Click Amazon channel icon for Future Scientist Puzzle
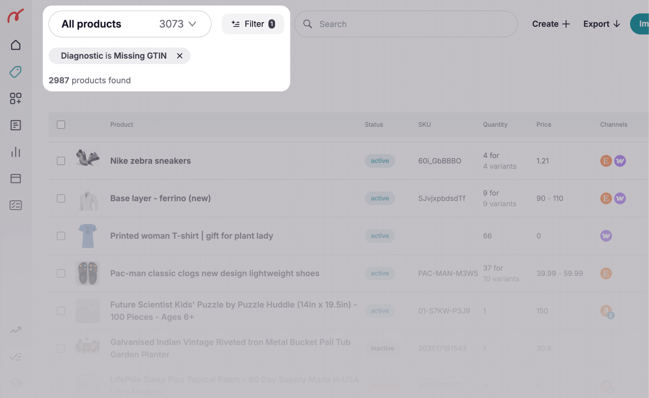649x398 pixels. click(x=607, y=312)
